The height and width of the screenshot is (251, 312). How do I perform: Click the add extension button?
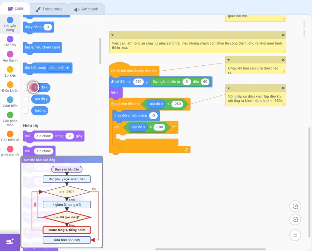pos(10,242)
